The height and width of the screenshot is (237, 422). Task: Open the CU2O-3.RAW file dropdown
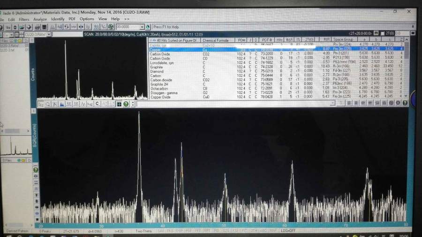(49, 34)
